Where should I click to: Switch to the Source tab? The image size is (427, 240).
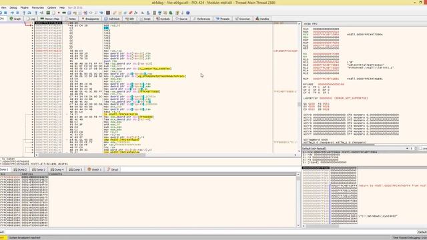click(x=181, y=19)
